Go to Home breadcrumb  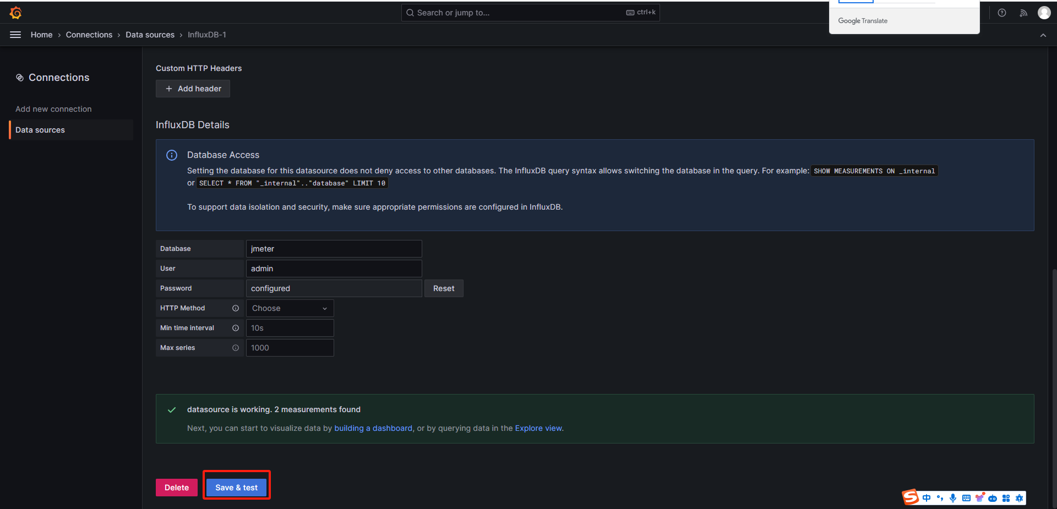coord(42,35)
